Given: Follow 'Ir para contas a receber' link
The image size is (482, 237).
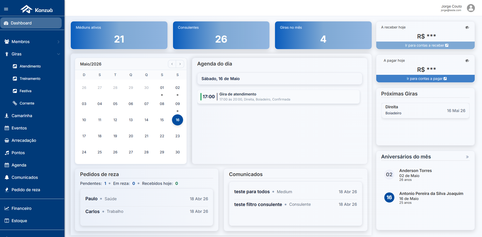Looking at the screenshot, I should 425,45.
